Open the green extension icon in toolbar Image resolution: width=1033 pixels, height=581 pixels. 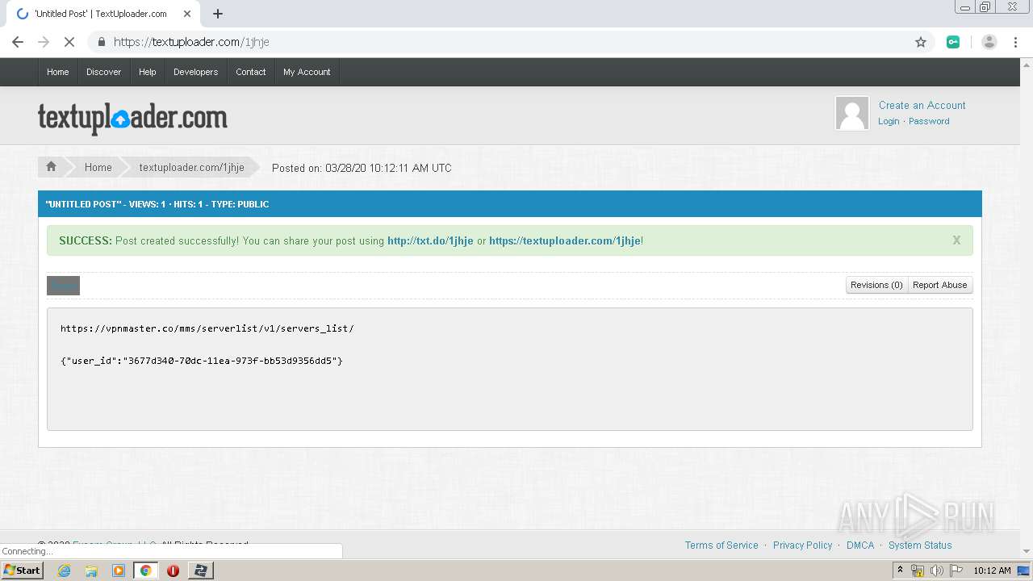953,42
